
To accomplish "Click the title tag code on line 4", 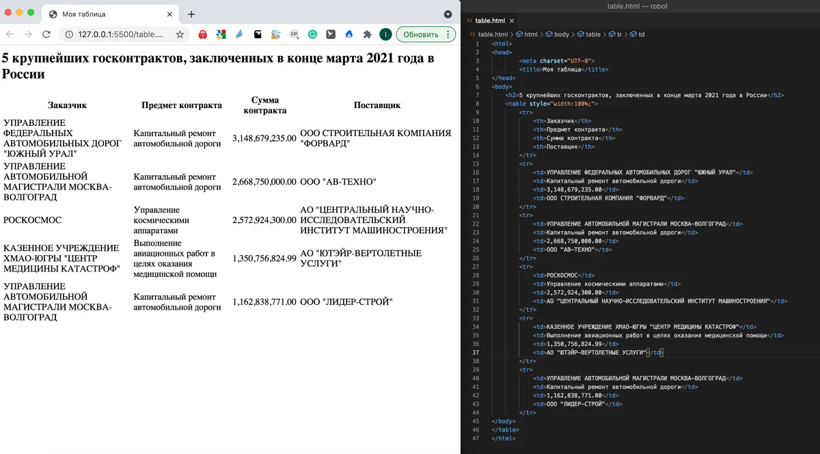I will [x=564, y=69].
